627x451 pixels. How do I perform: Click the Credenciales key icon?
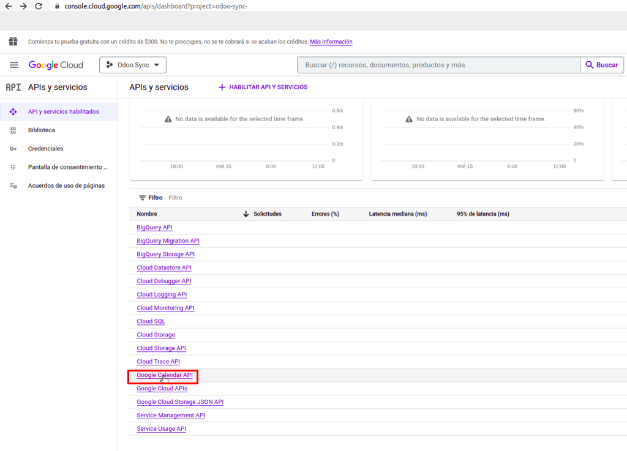(x=13, y=149)
